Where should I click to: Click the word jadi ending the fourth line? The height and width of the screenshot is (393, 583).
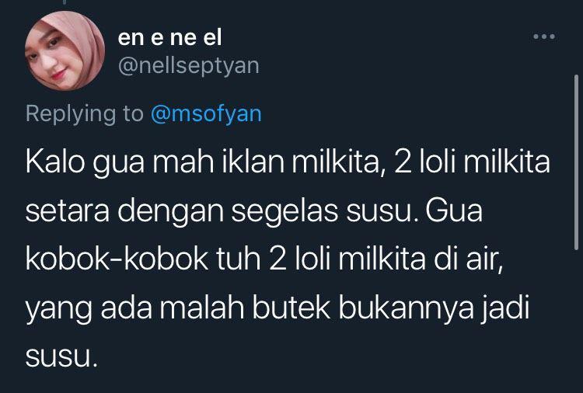tap(506, 309)
